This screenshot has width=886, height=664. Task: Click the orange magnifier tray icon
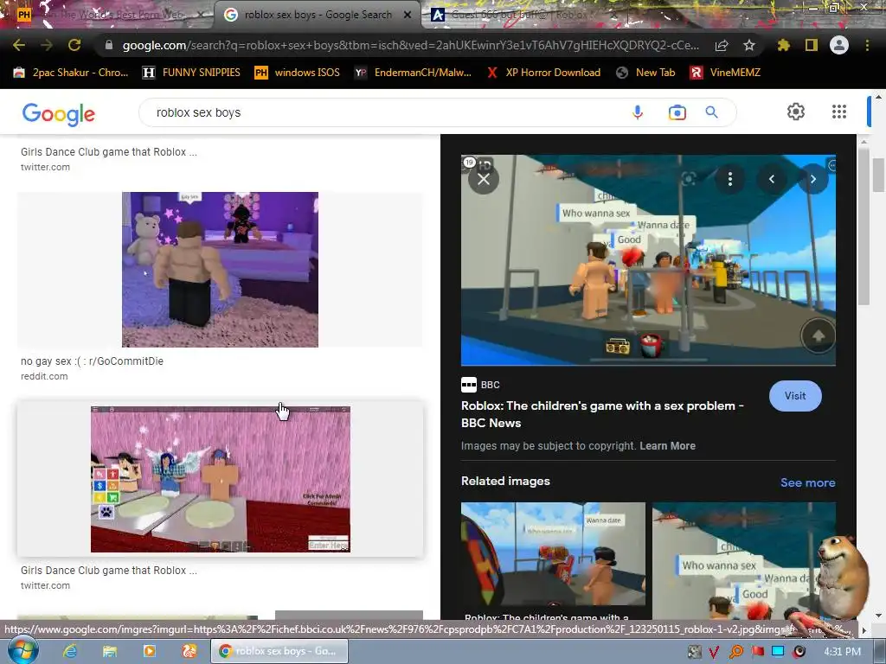coord(736,652)
